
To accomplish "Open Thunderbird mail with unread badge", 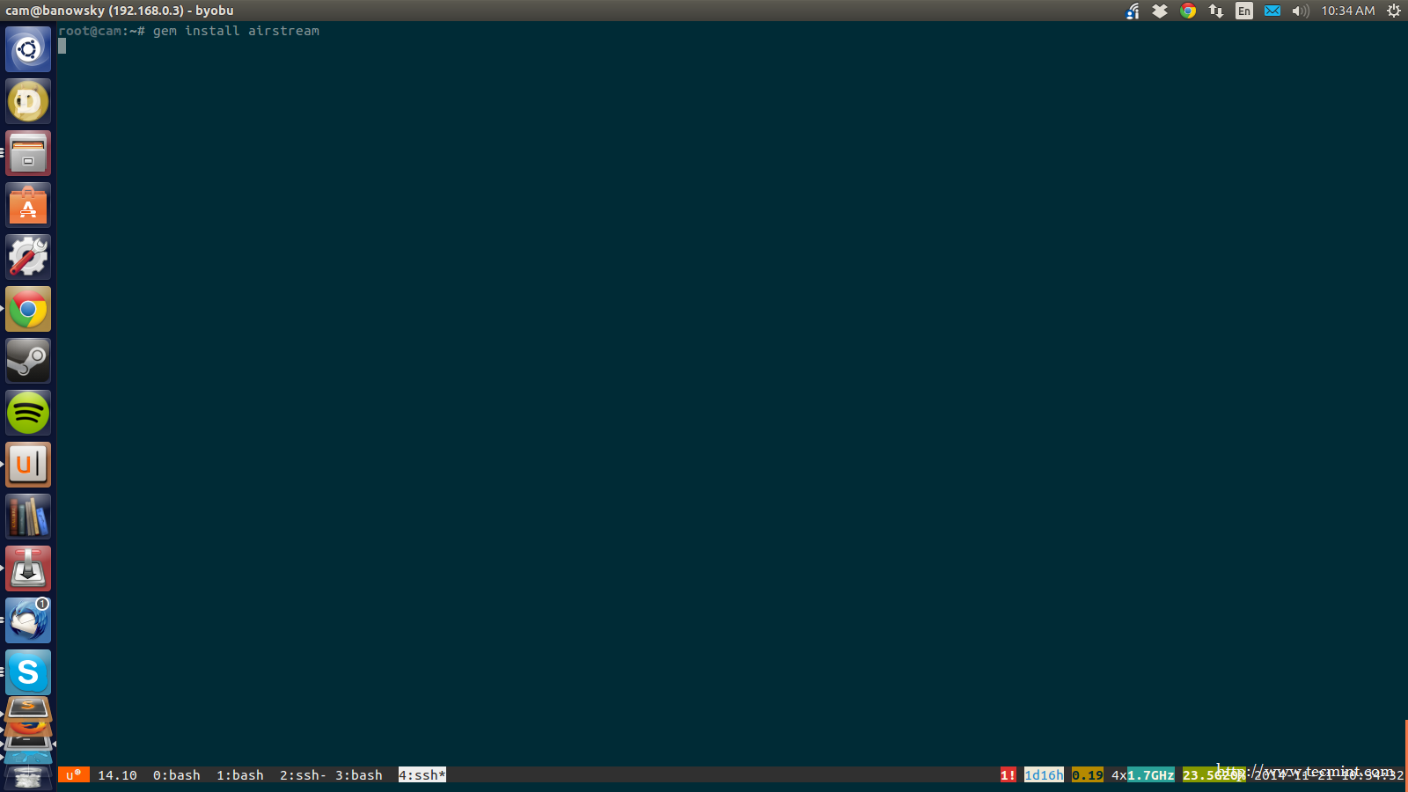I will click(28, 620).
